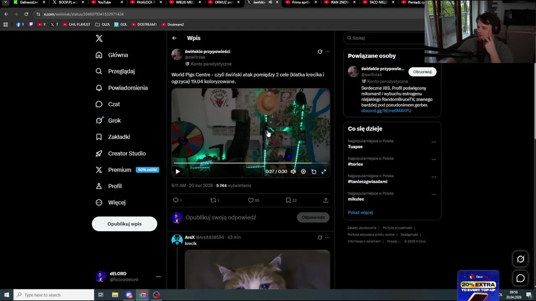Open ArsX profile name link
Image resolution: width=536 pixels, height=301 pixels.
(190, 237)
